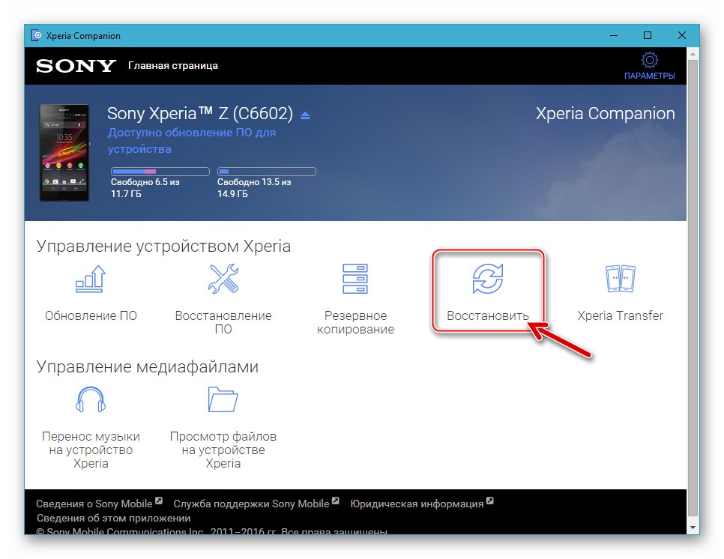Open the Просмотр файлов folder icon
The height and width of the screenshot is (559, 724).
point(223,399)
